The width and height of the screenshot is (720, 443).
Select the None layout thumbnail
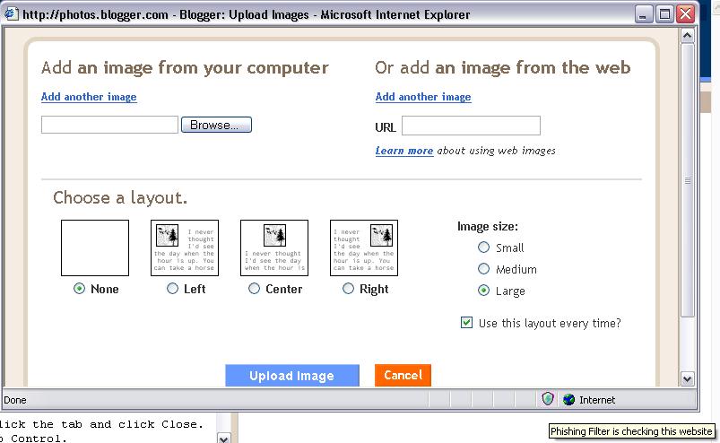94,248
